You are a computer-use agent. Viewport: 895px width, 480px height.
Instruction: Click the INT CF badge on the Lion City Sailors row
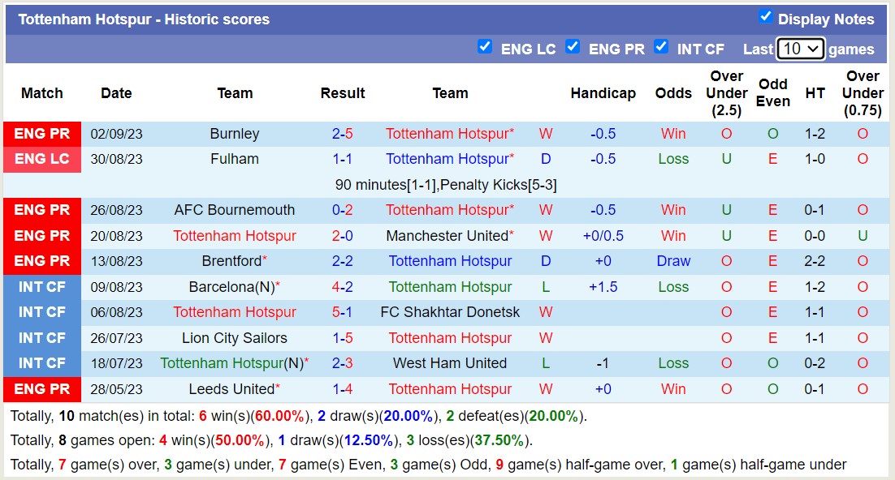click(x=42, y=338)
